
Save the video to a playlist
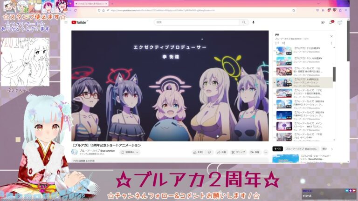point(255,152)
